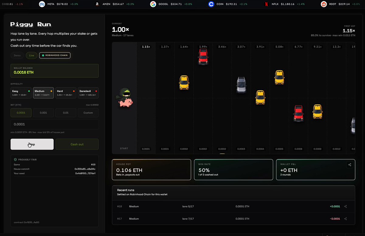The height and width of the screenshot is (236, 365).
Task: Share run #17 result
Action: tap(346, 219)
